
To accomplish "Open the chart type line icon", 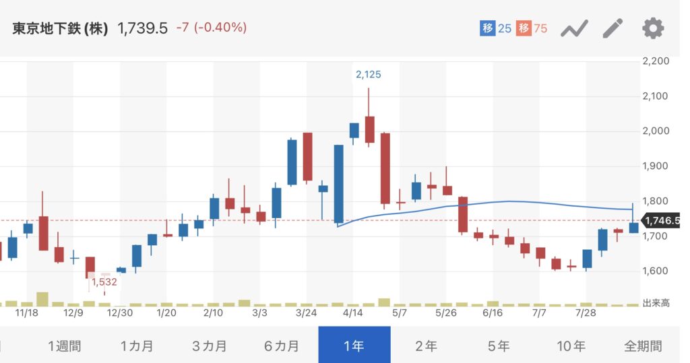I will [574, 29].
